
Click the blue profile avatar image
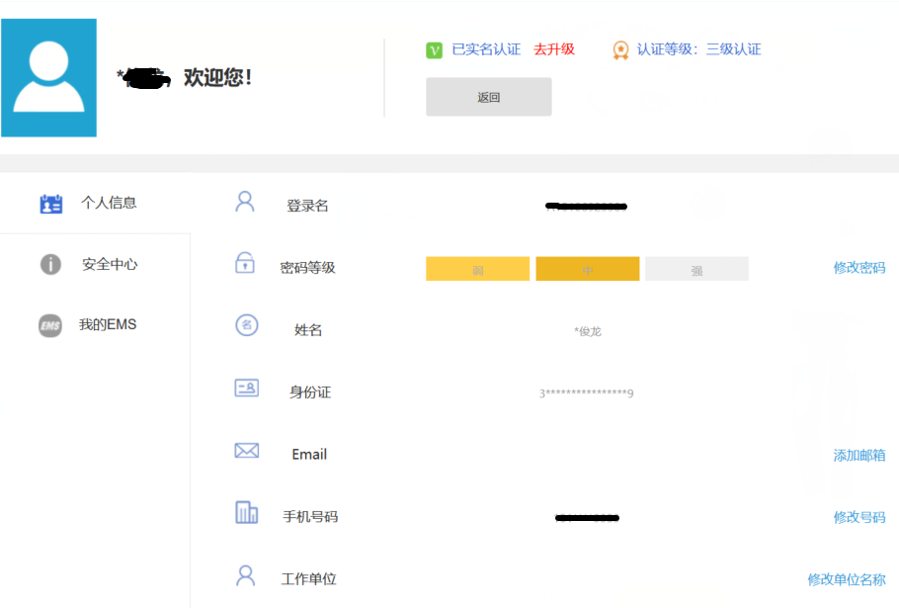coord(48,77)
